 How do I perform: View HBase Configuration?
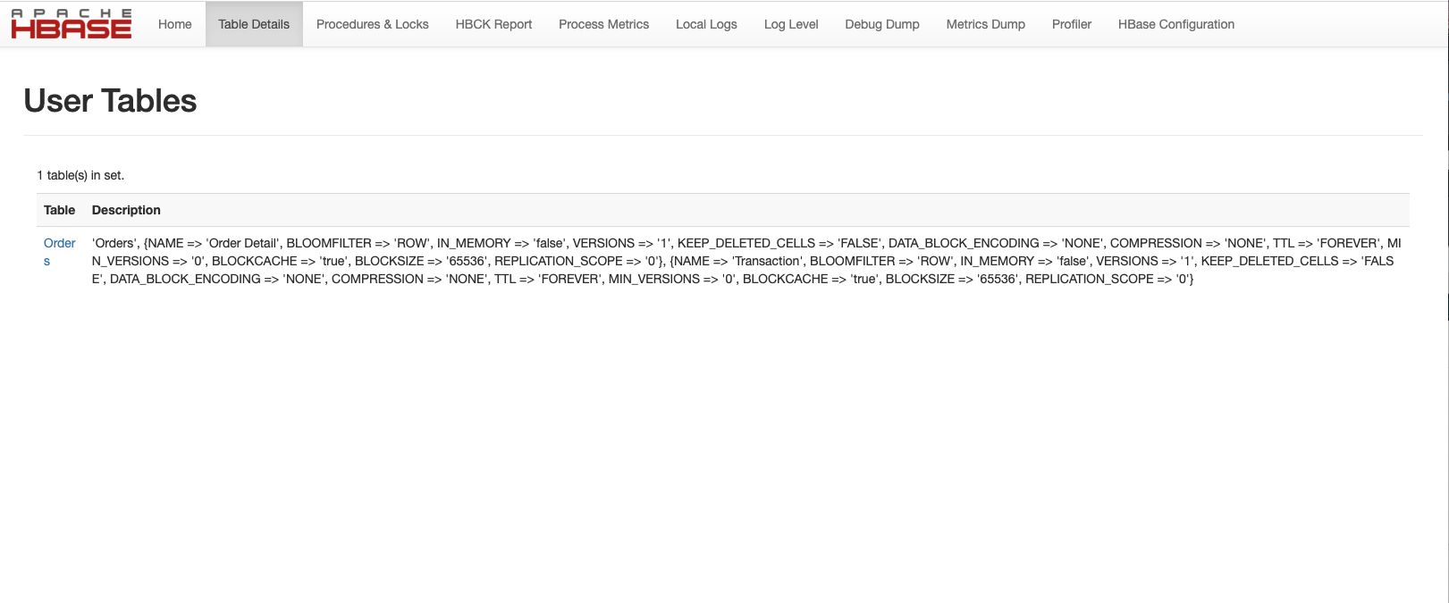coord(1176,24)
